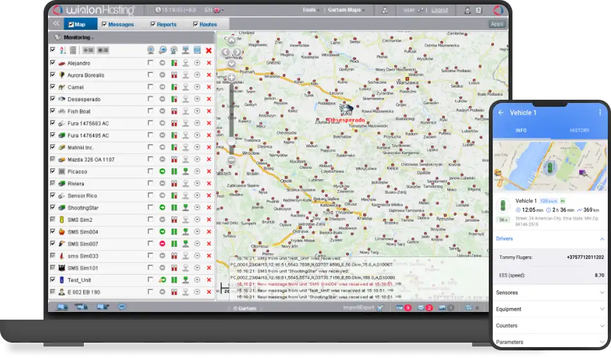Click the chat bubble icon in bottom bar

122,307
